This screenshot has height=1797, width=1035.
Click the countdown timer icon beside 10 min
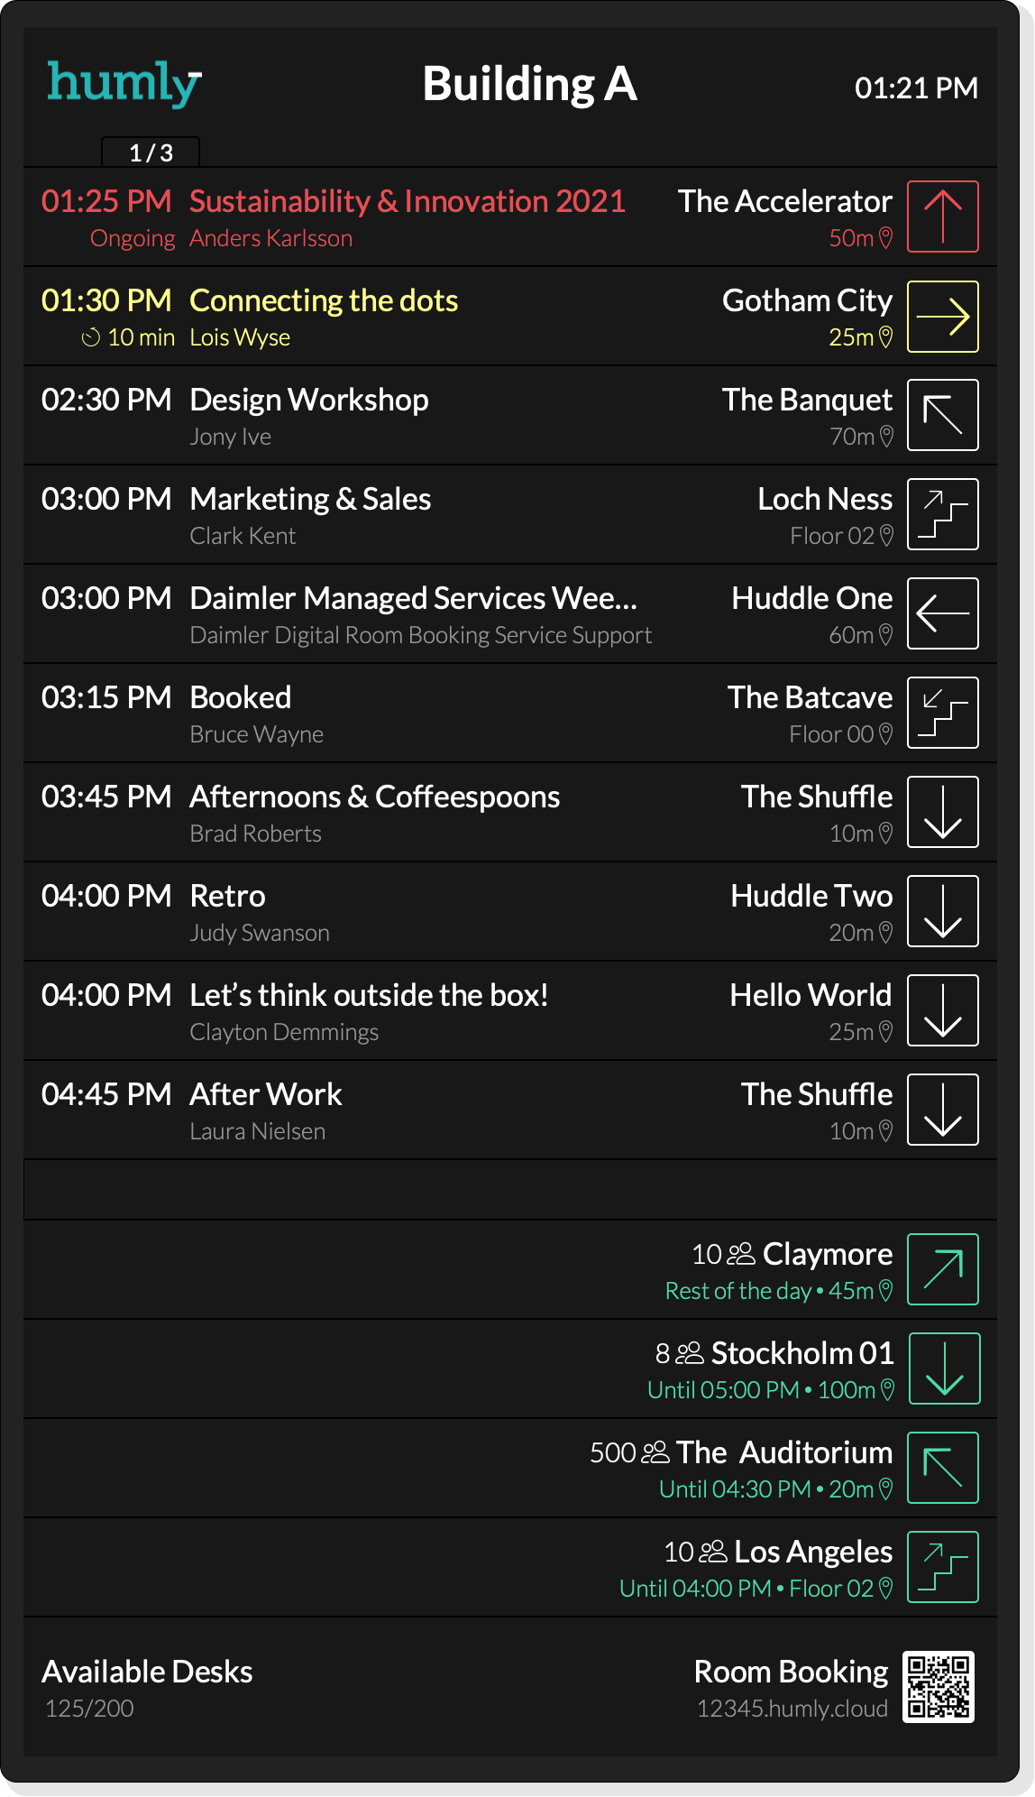[x=91, y=338]
